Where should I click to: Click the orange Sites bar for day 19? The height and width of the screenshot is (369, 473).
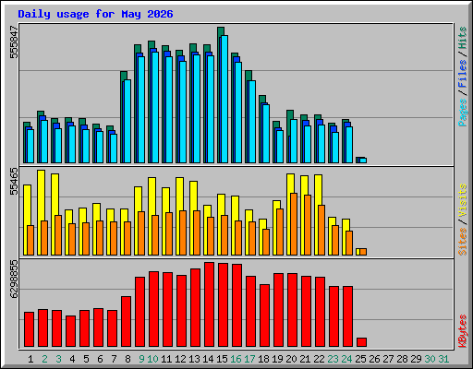click(x=280, y=232)
